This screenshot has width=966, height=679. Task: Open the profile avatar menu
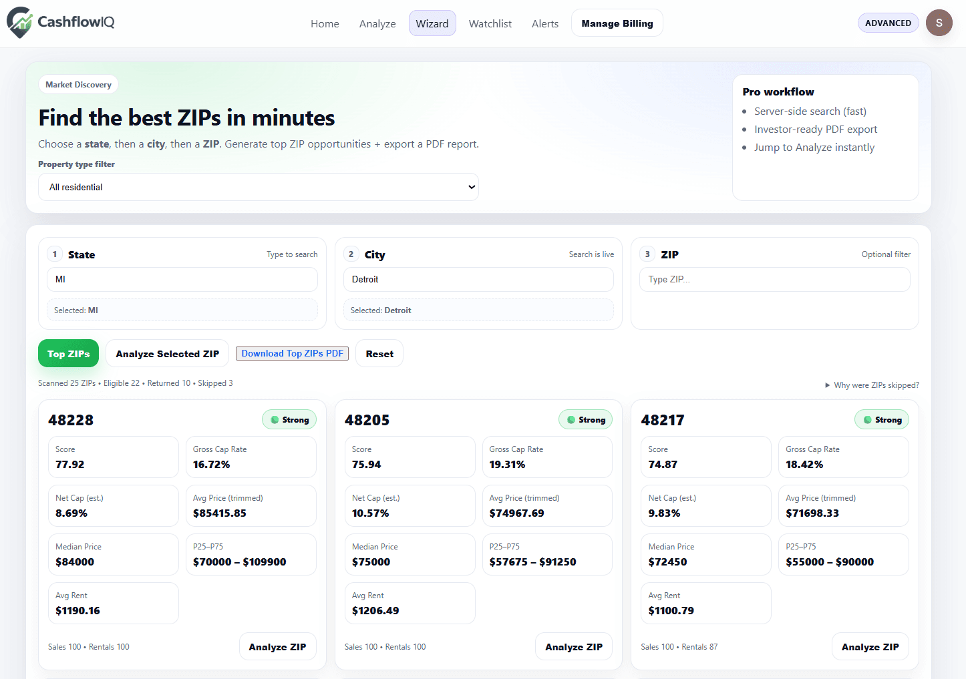point(939,22)
